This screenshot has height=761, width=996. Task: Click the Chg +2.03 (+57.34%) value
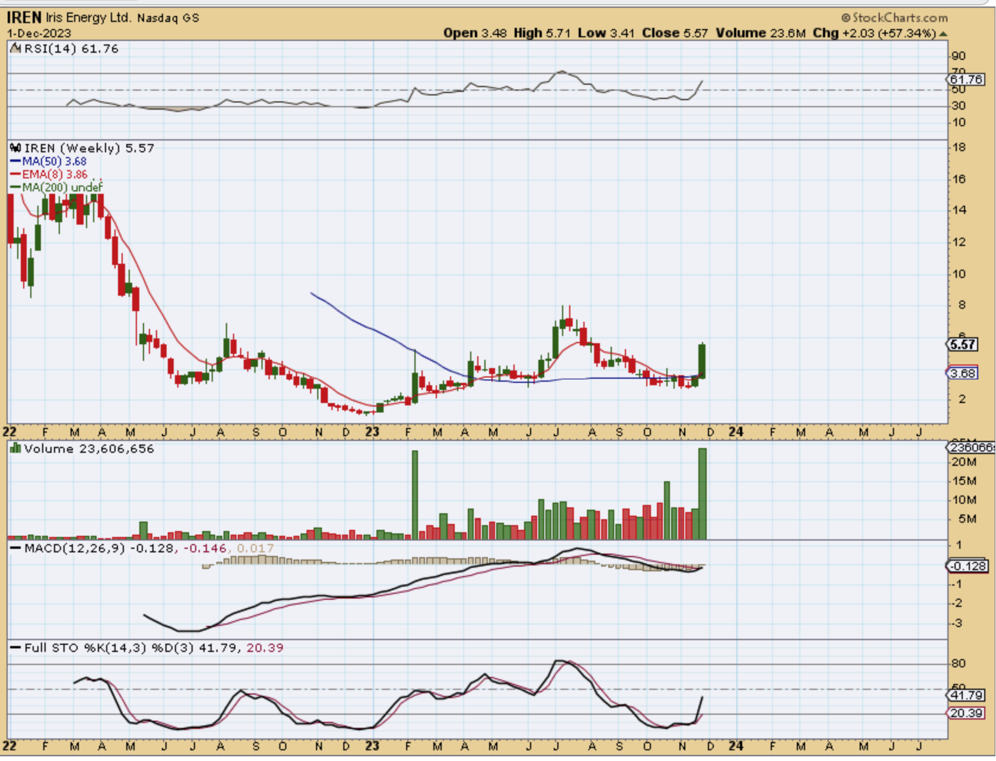[x=874, y=33]
